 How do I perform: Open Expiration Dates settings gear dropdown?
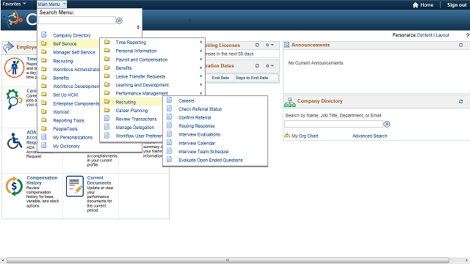tap(270, 65)
